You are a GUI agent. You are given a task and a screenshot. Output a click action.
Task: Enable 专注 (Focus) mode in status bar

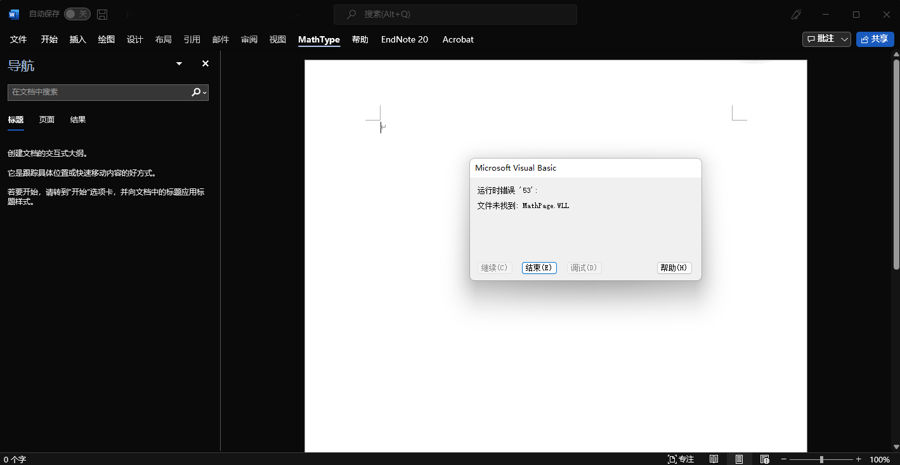pos(681,459)
